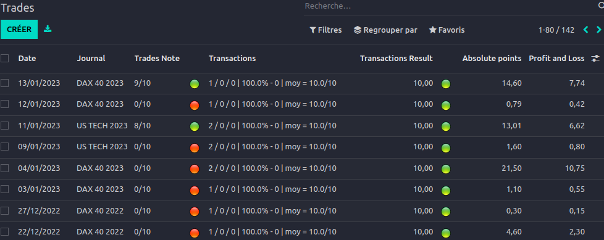Click the CRÉER button
604x240 pixels.
19,29
